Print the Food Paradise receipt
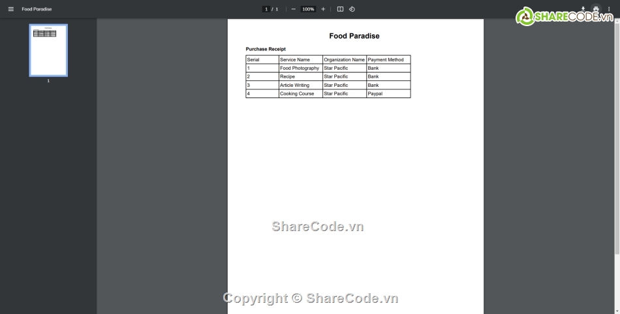620x314 pixels. pyautogui.click(x=595, y=9)
